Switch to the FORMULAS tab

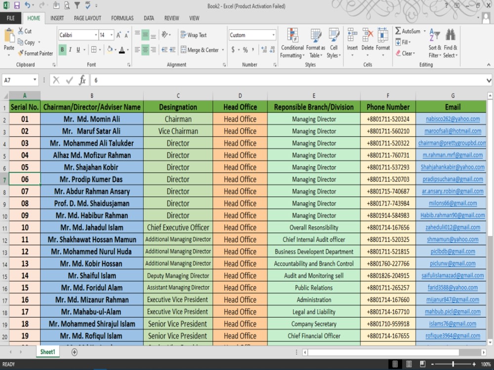coord(122,18)
